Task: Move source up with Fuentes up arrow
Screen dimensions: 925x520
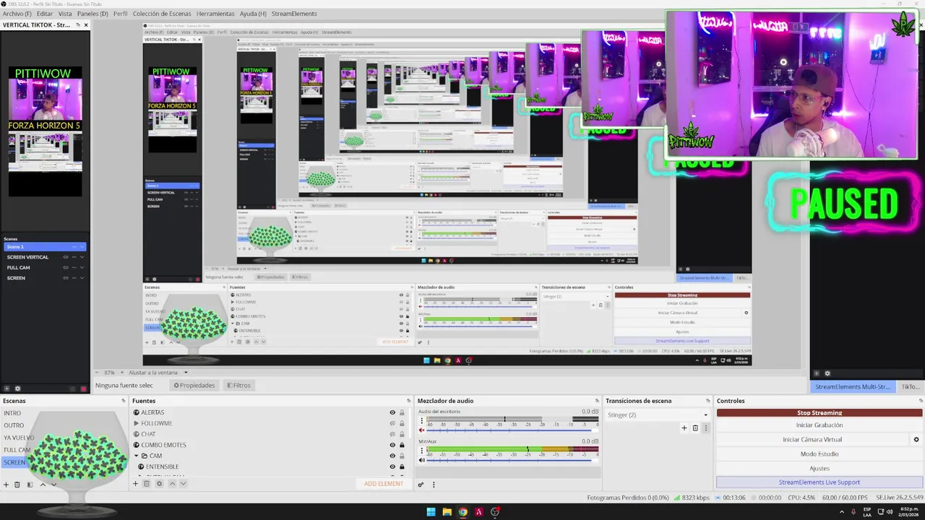Action: point(172,484)
